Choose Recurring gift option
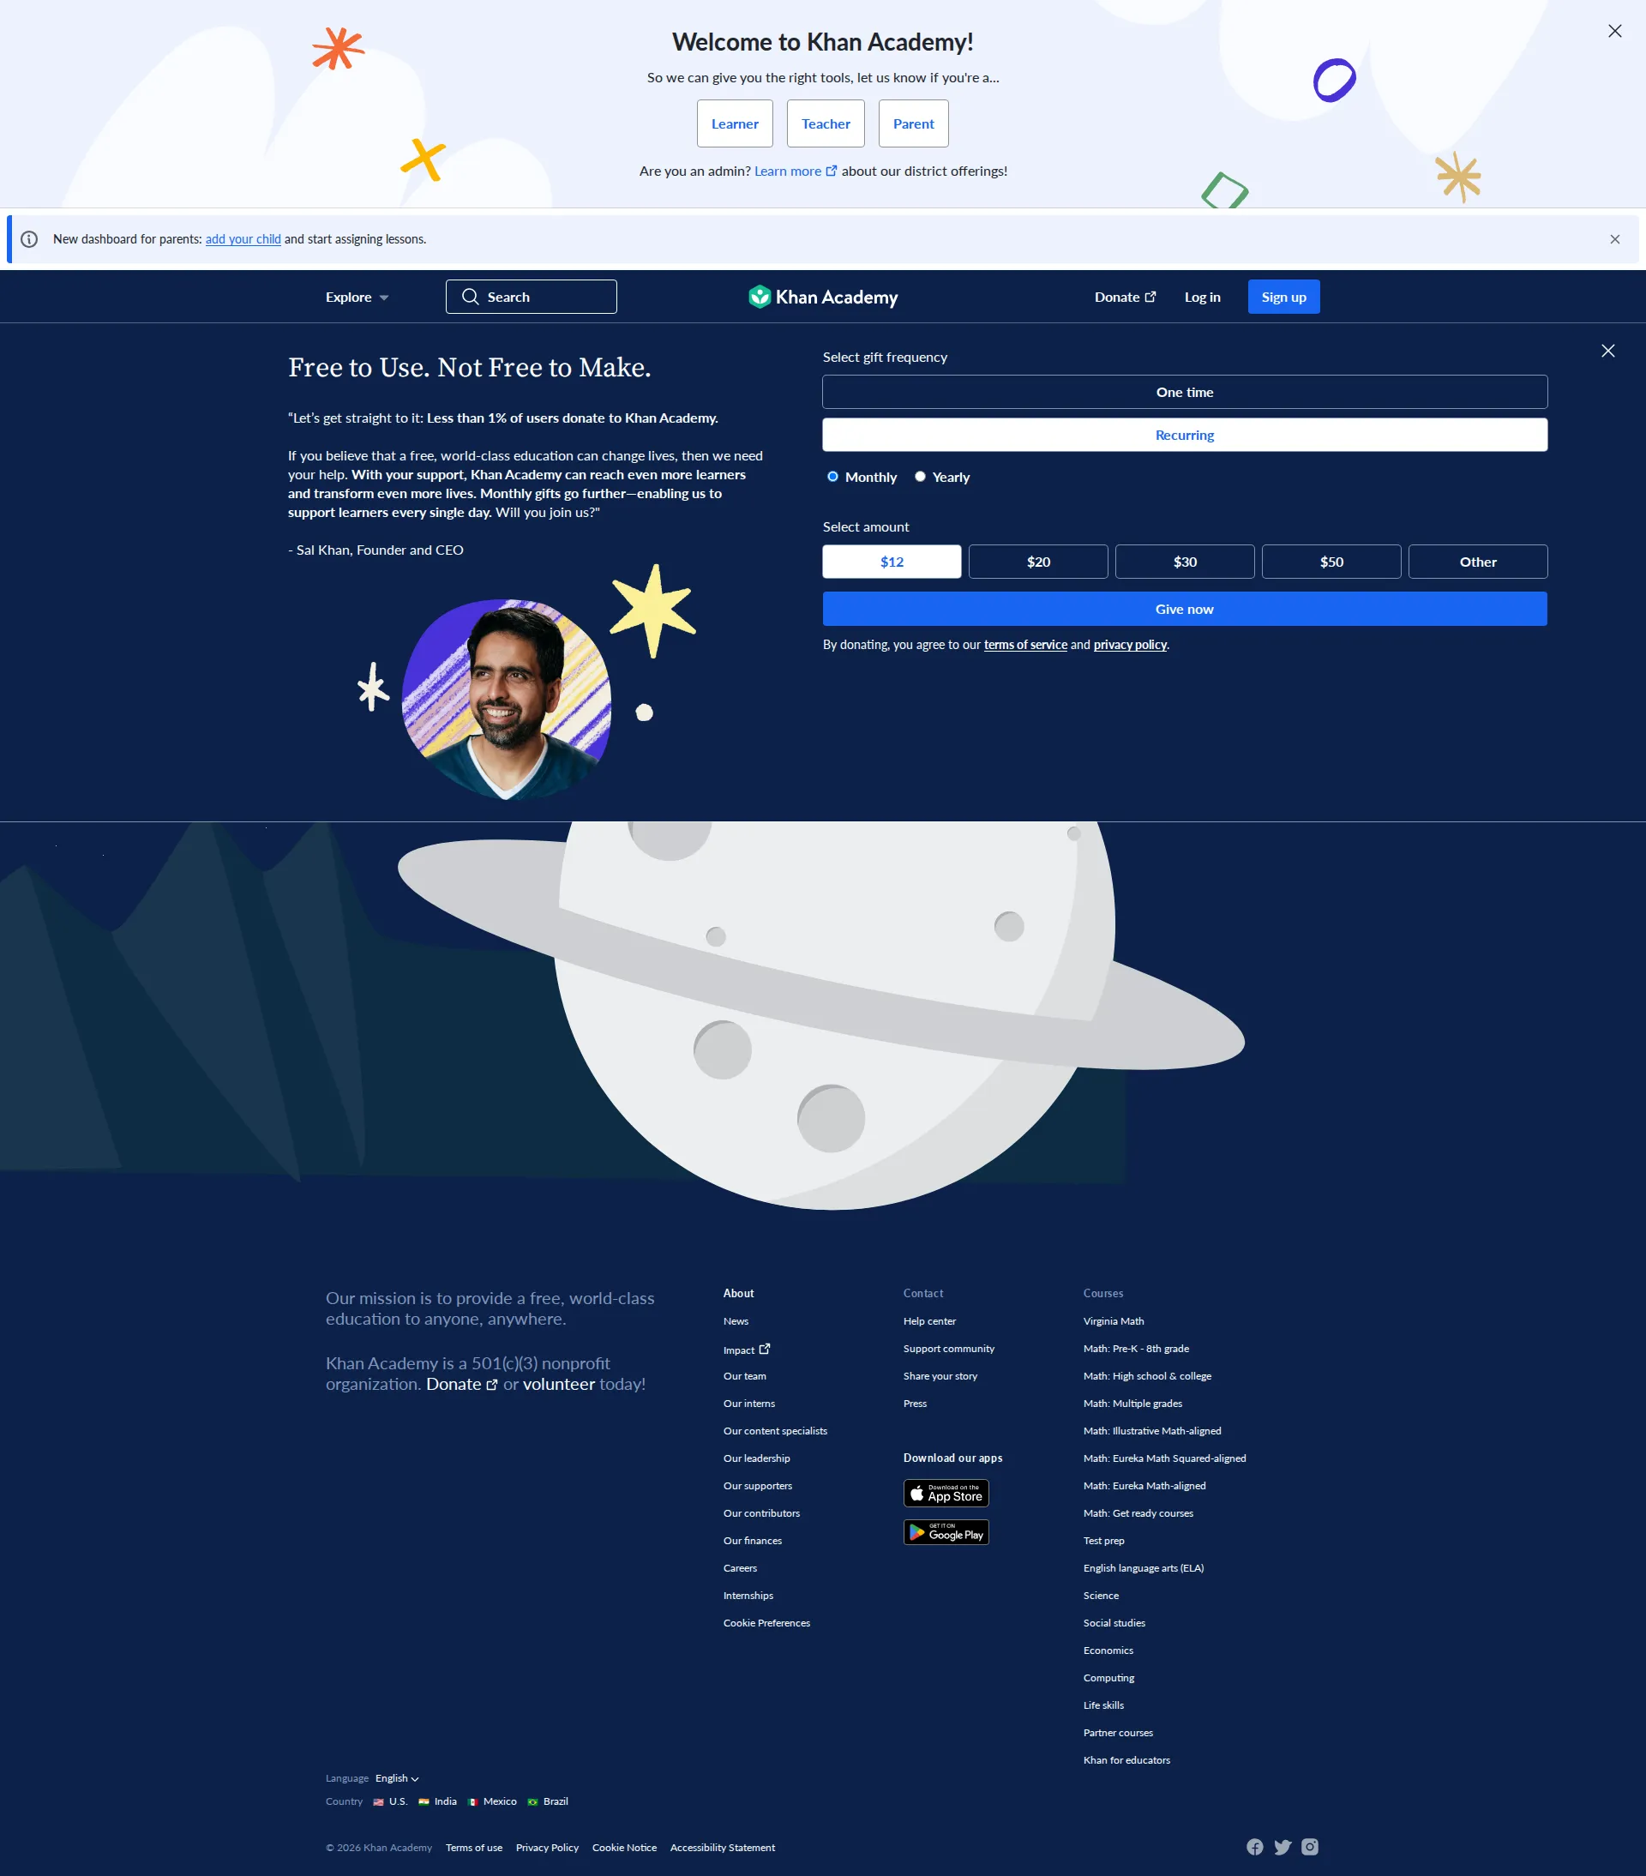Viewport: 1646px width, 1876px height. point(1185,435)
